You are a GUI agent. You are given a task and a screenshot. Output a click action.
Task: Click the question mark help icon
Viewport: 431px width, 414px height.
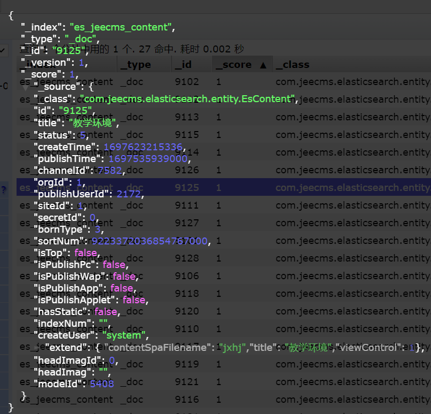tap(3, 189)
